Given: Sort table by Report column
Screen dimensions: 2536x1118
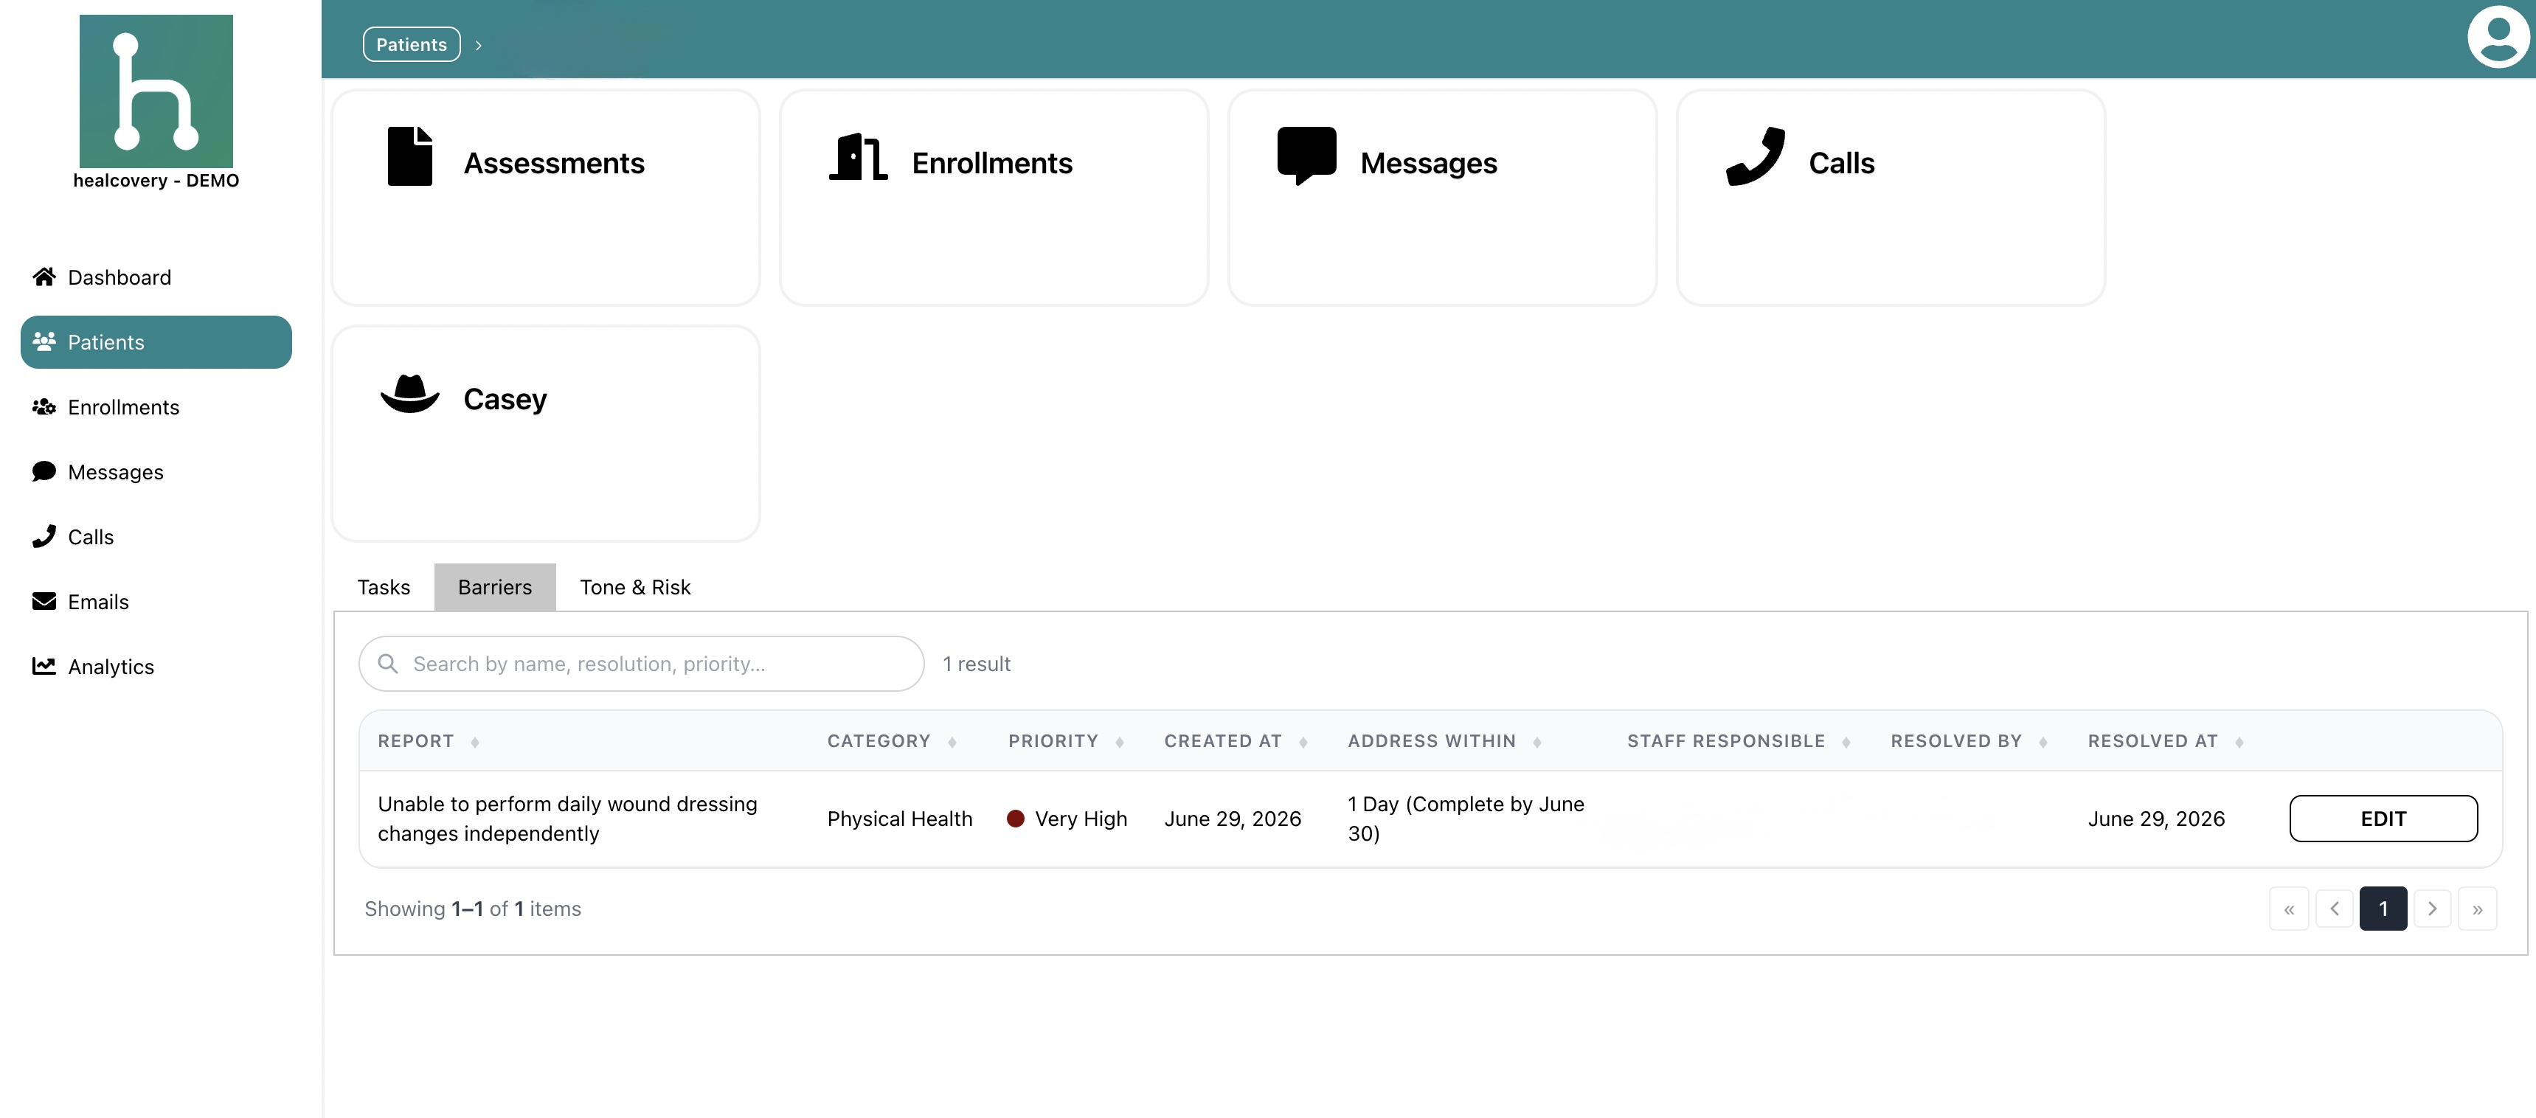Looking at the screenshot, I should (x=474, y=742).
